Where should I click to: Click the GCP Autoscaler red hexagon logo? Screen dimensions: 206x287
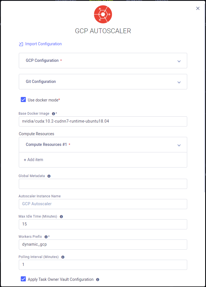pyautogui.click(x=103, y=14)
